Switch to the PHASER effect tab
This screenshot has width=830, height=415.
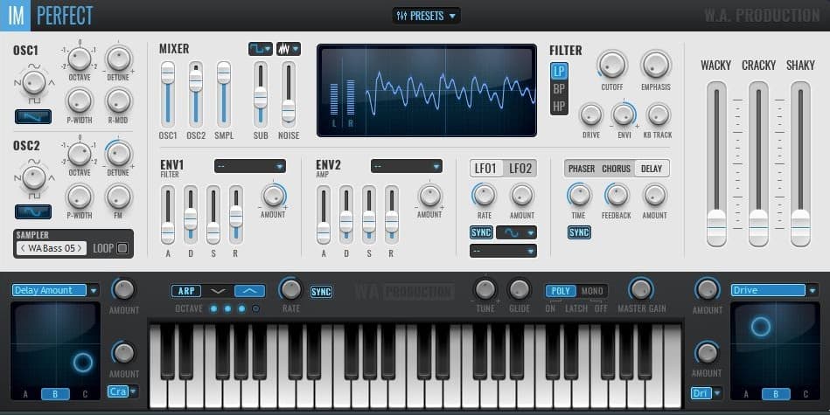tap(582, 169)
